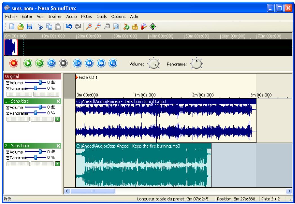Rewind using the blue rewind button
Image resolution: width=295 pixels, height=204 pixels.
(89, 63)
